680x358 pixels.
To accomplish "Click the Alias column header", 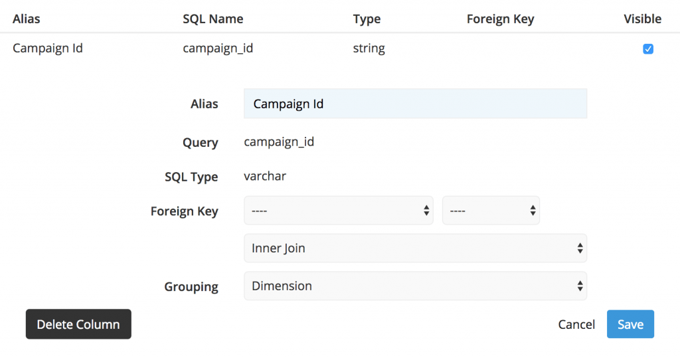I will click(27, 19).
